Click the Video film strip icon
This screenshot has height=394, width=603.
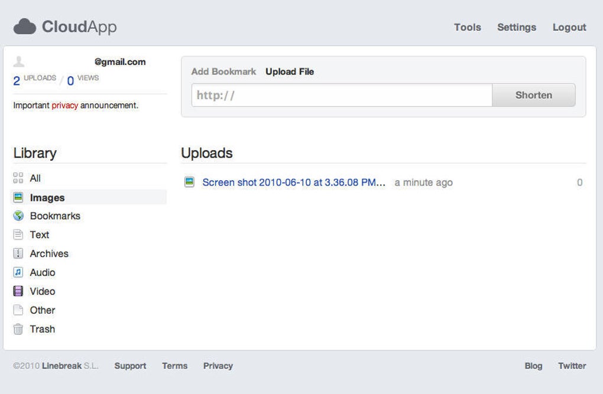[18, 291]
